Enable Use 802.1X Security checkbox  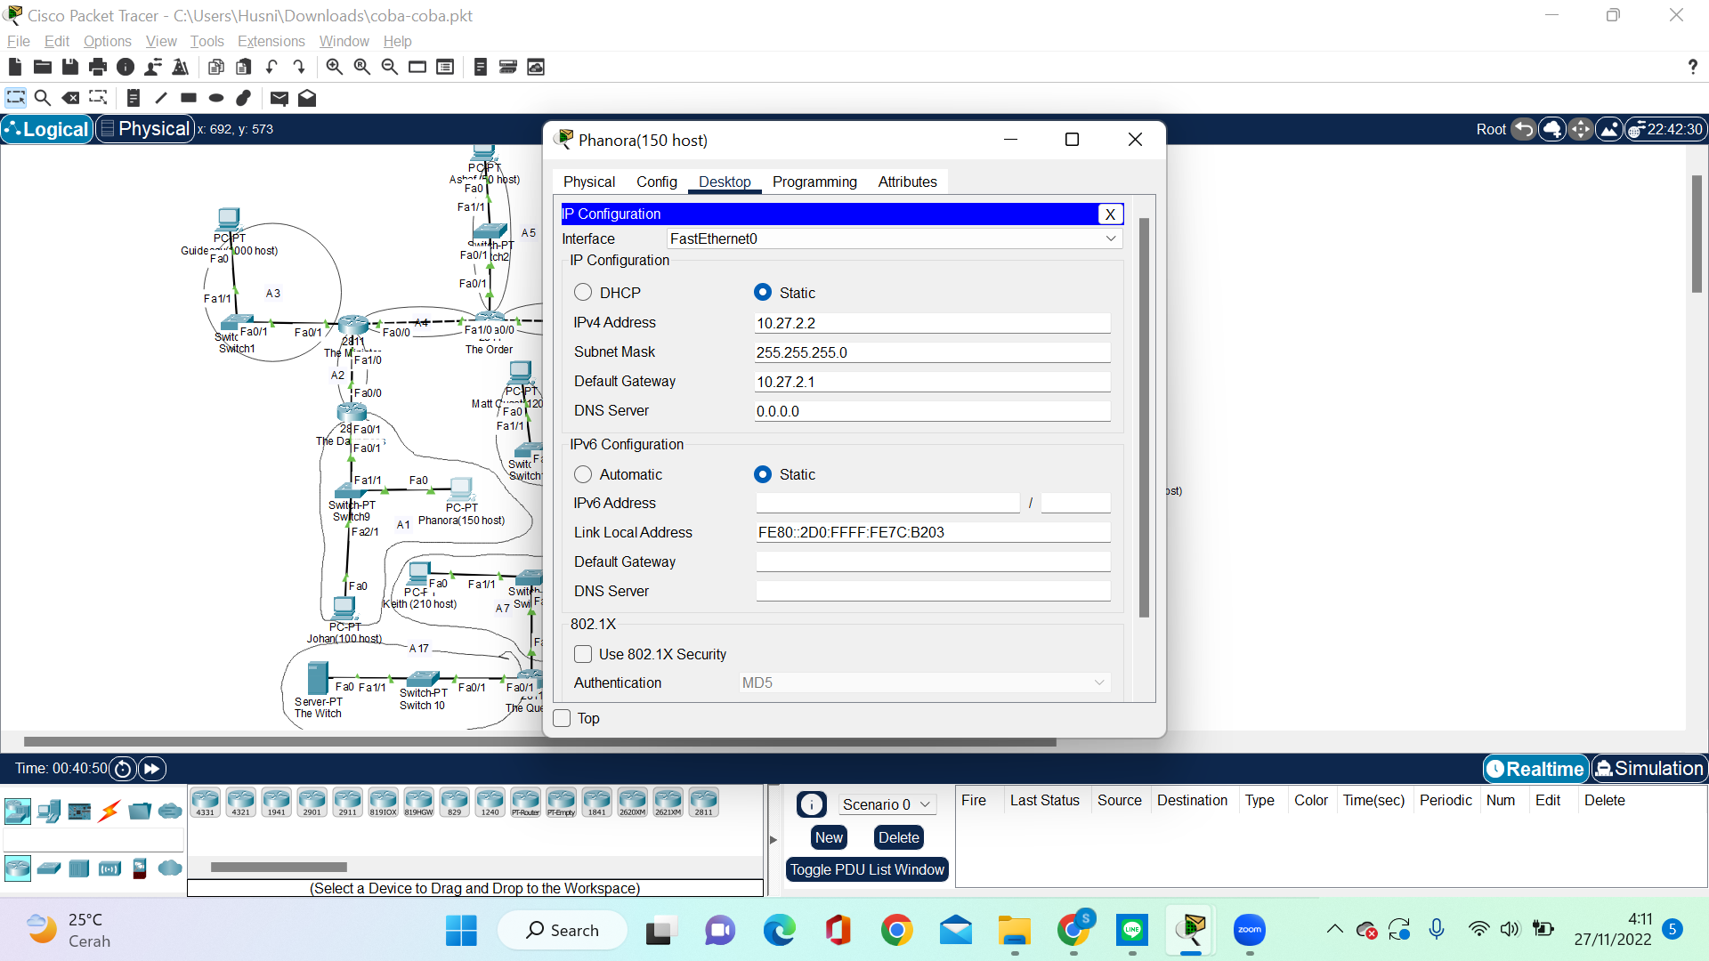[583, 654]
